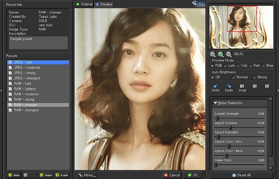The height and width of the screenshot is (179, 279).
Task: Select the JPEG - moderate preset
Action: pos(38,68)
